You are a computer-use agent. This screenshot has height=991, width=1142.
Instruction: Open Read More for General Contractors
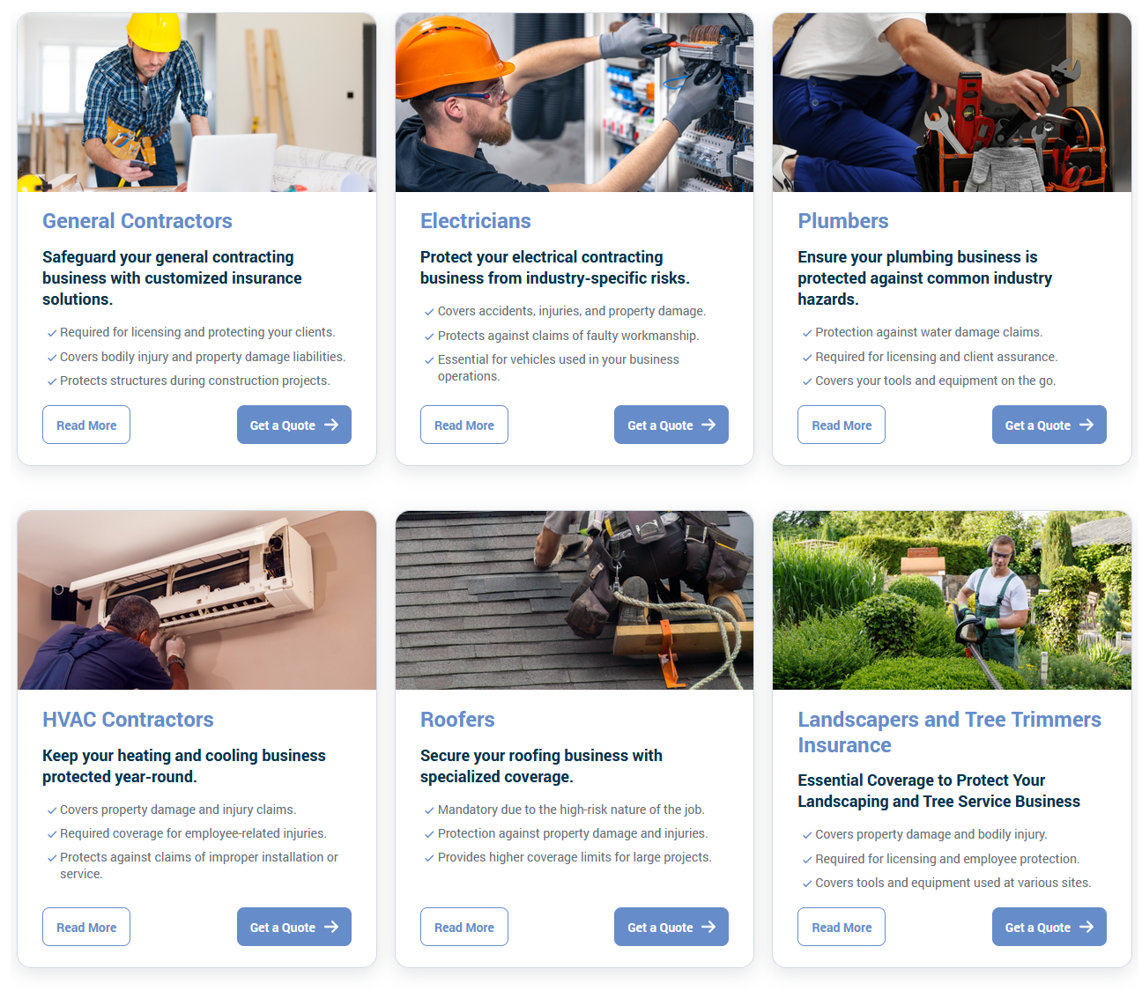pyautogui.click(x=86, y=425)
